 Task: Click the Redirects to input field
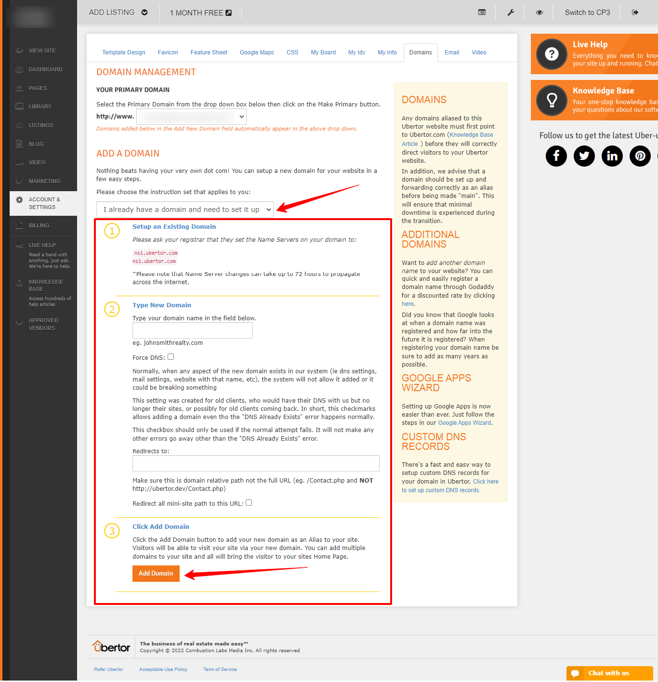point(256,463)
